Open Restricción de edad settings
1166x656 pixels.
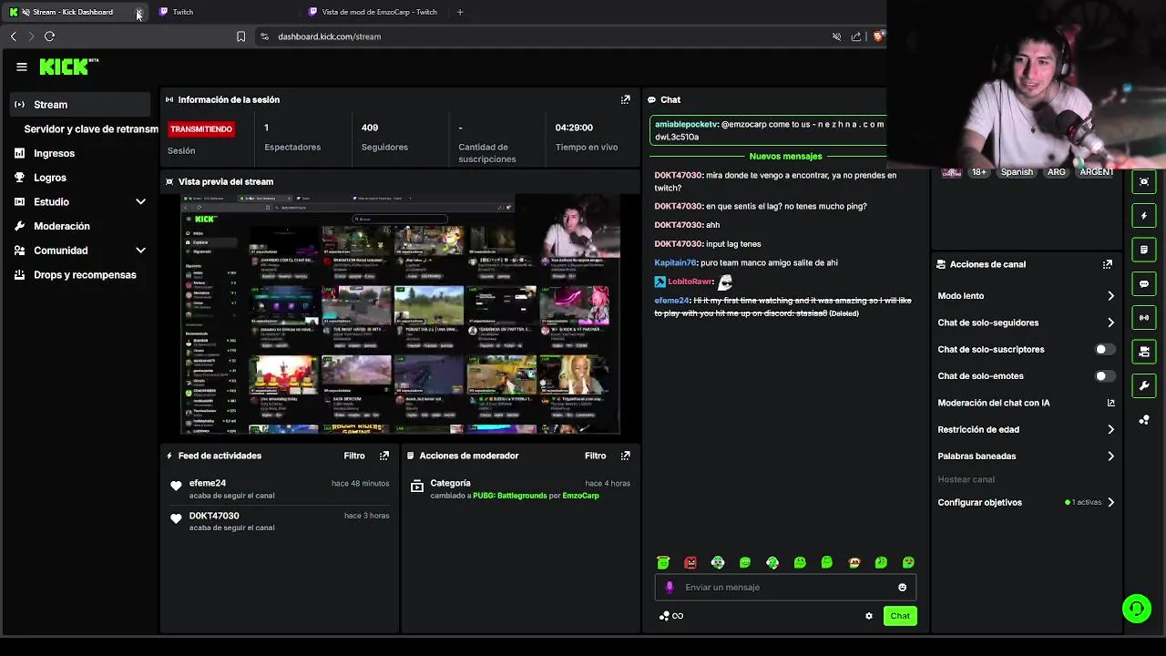(1026, 429)
